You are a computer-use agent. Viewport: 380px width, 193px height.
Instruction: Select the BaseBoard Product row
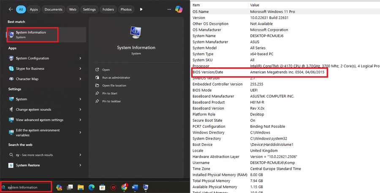(285, 102)
